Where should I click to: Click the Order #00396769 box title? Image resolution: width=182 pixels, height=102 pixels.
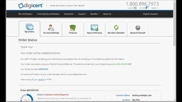(29, 90)
